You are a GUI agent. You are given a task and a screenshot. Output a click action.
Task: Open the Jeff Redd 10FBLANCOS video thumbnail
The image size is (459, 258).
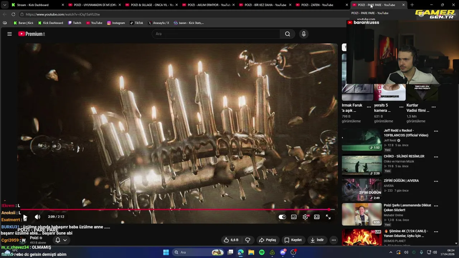pos(361,139)
